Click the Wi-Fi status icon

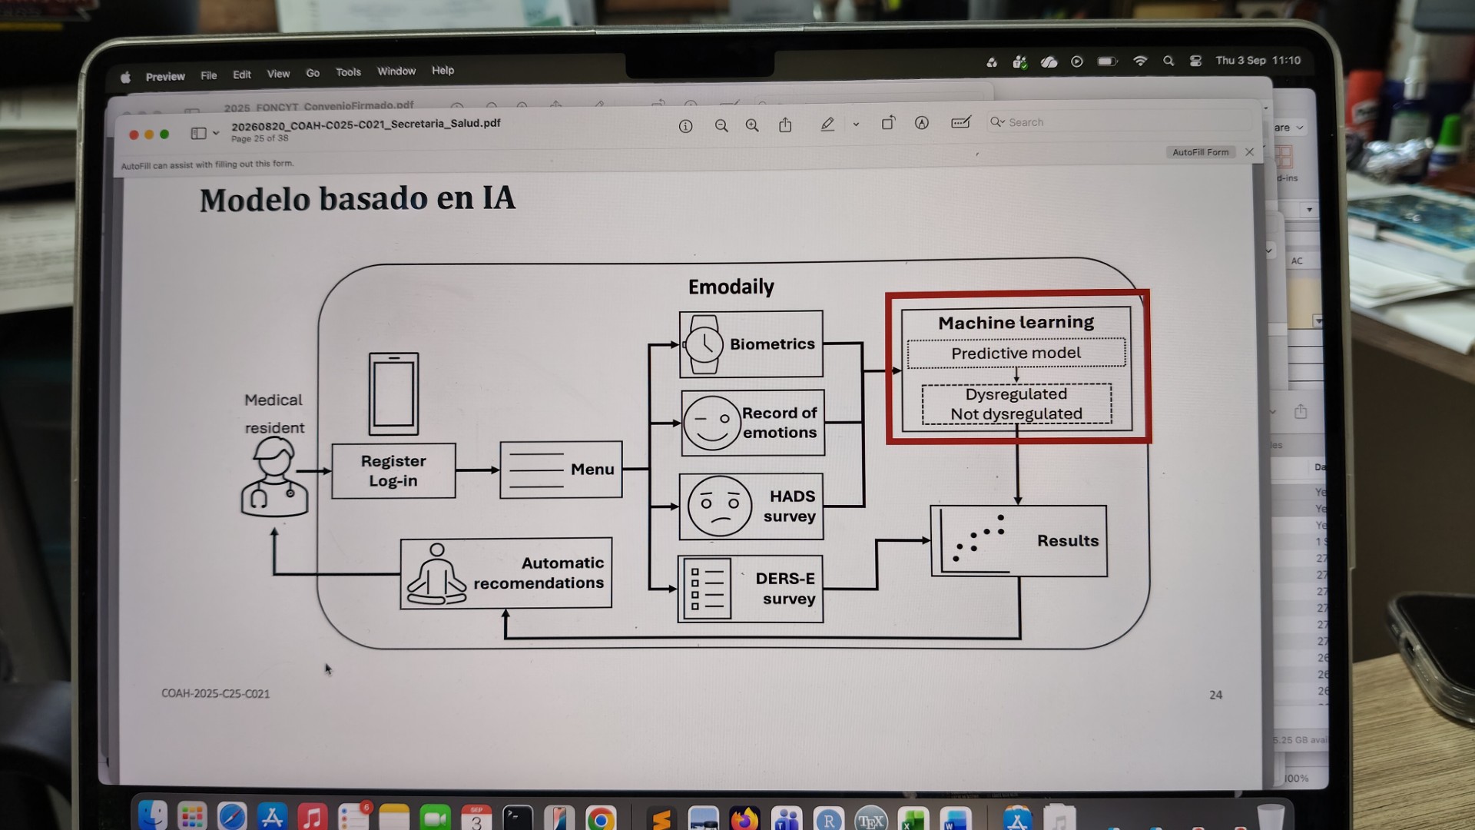click(1140, 61)
